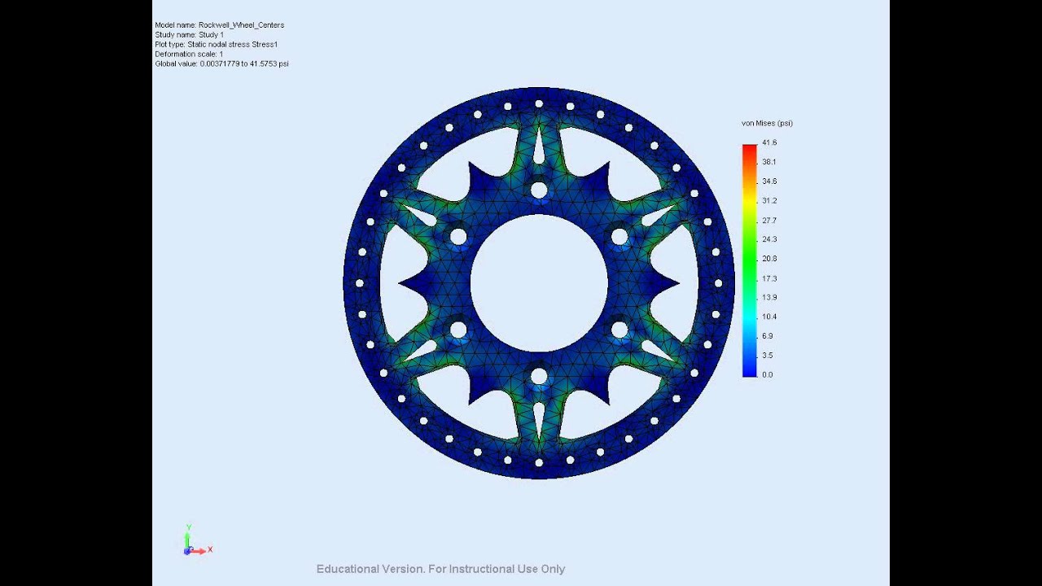This screenshot has width=1042, height=586.
Task: Click legend value 27.7
Action: pyautogui.click(x=769, y=221)
